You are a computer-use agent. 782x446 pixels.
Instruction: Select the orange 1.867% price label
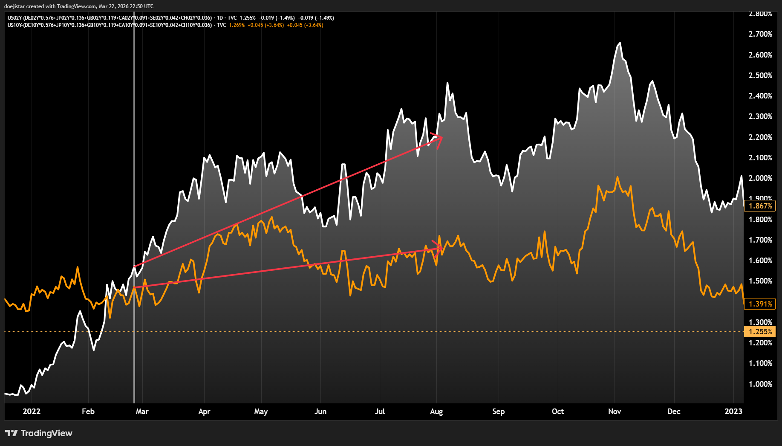[760, 206]
